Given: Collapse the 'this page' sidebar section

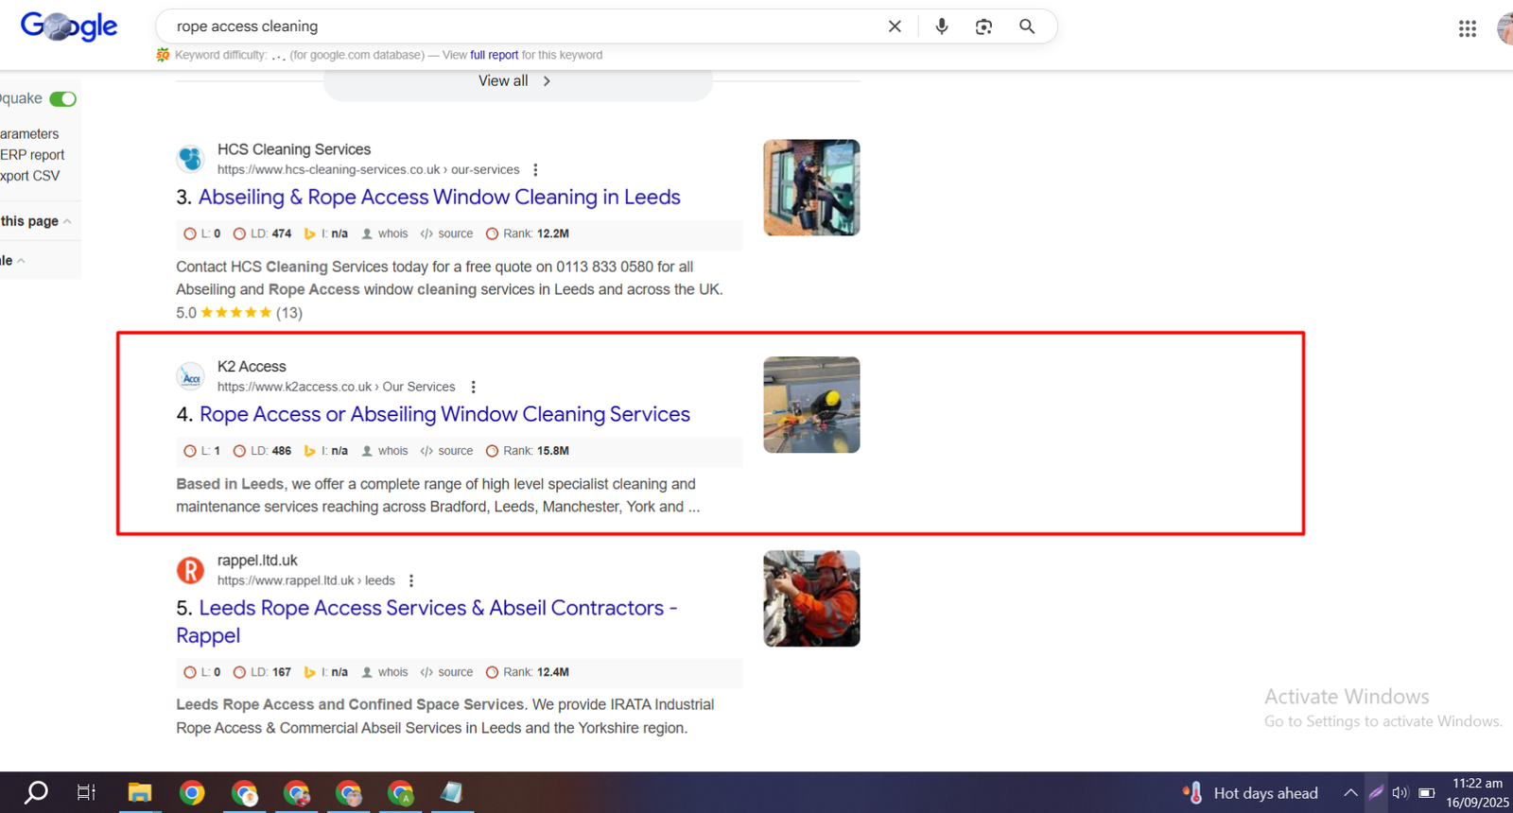Looking at the screenshot, I should coord(66,221).
